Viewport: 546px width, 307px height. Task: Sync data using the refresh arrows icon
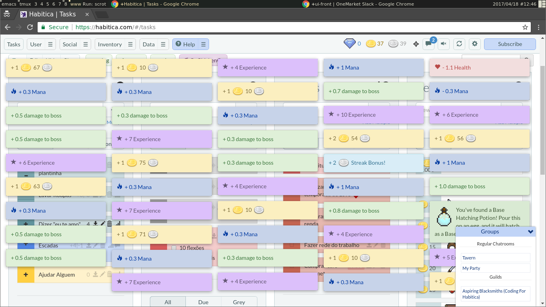(459, 44)
